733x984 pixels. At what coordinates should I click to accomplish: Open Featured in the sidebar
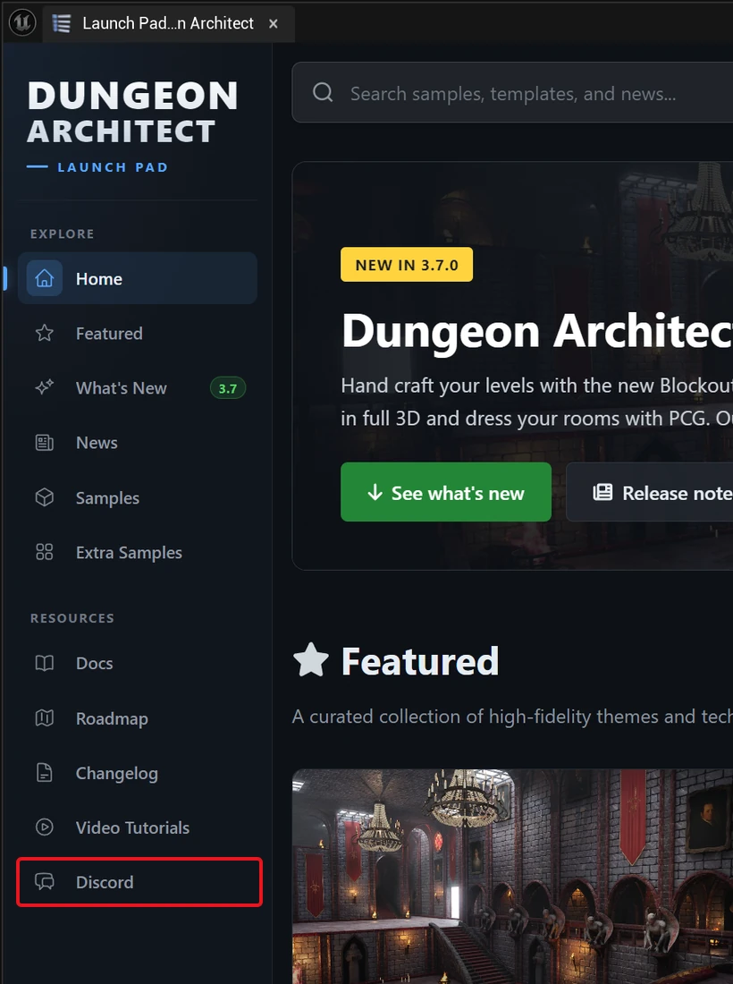(x=138, y=334)
